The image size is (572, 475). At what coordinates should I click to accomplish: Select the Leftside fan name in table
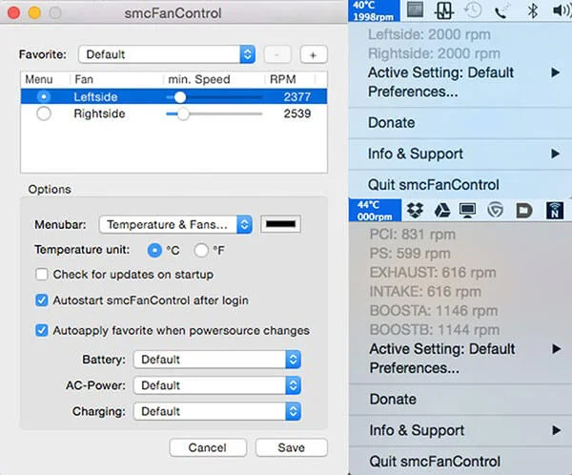point(95,96)
